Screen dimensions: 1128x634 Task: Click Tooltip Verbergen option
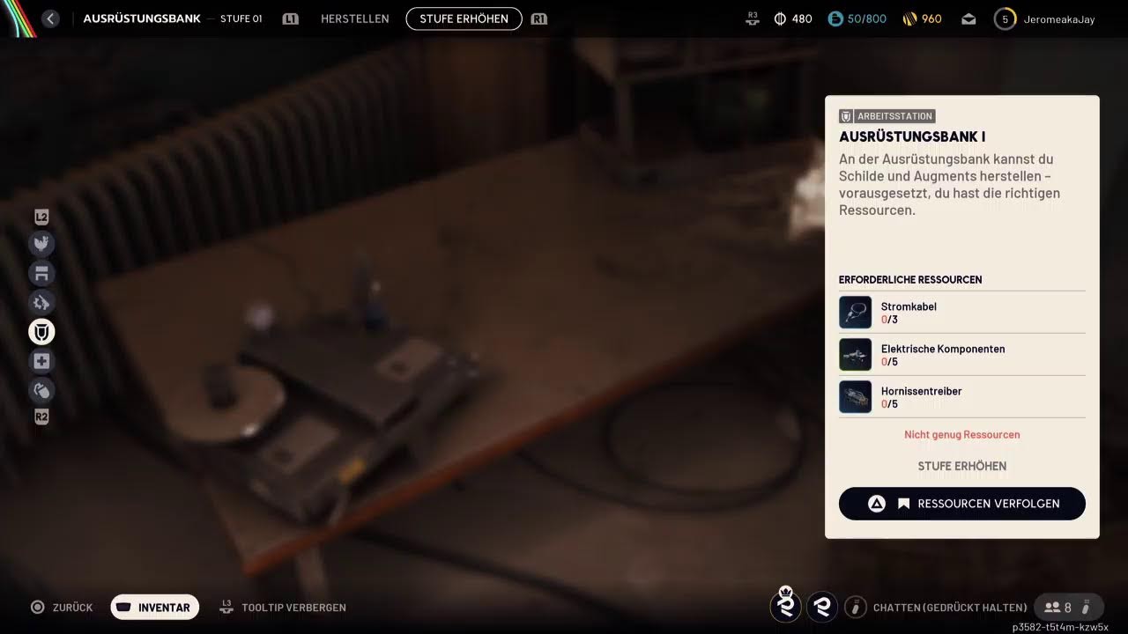[x=293, y=608]
